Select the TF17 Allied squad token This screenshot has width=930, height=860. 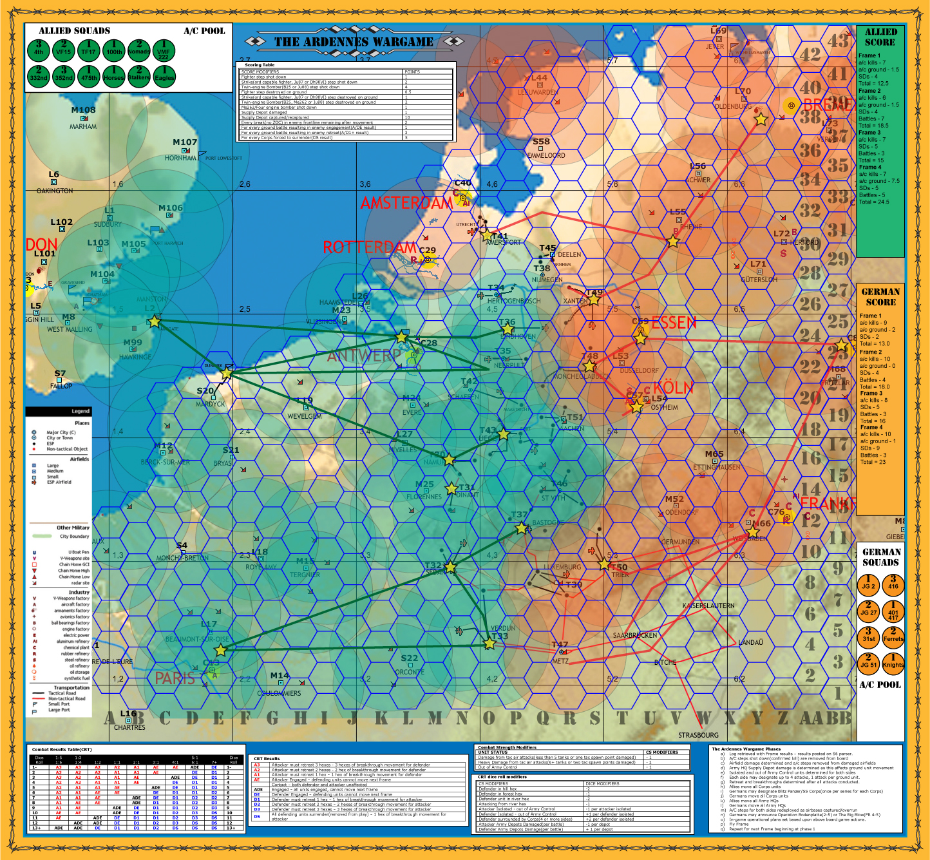tap(88, 50)
